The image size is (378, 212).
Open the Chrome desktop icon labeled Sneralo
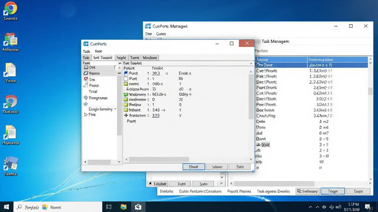(11, 11)
